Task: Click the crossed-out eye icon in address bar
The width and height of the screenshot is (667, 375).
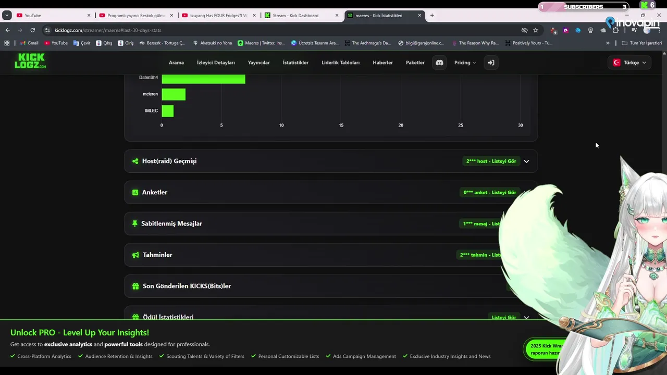Action: point(524,30)
